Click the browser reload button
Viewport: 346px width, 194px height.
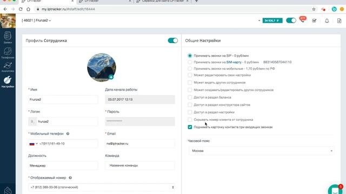point(21,9)
